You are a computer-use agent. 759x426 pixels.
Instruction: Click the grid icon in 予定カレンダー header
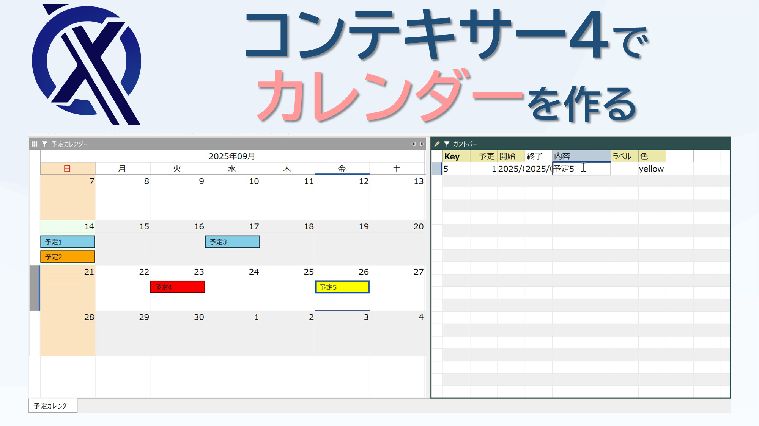point(35,144)
